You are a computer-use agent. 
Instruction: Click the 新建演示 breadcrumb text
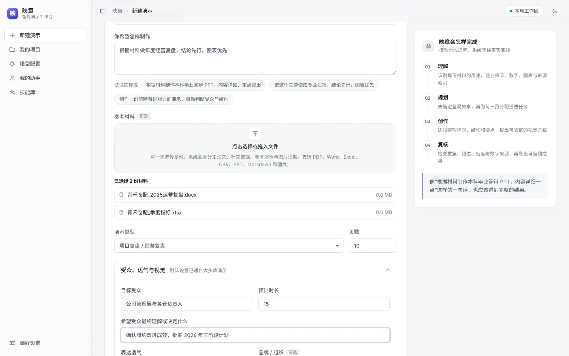click(x=142, y=11)
